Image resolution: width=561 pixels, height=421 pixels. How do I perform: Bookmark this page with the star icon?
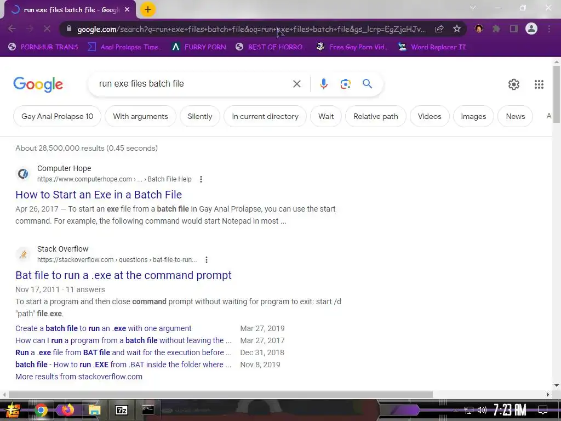click(457, 29)
